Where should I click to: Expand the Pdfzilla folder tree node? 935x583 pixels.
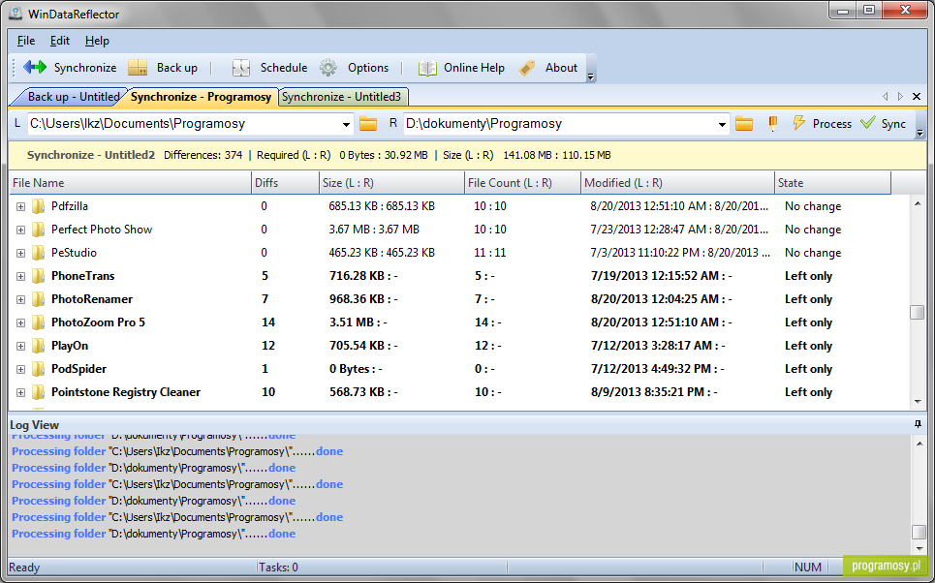click(x=21, y=207)
